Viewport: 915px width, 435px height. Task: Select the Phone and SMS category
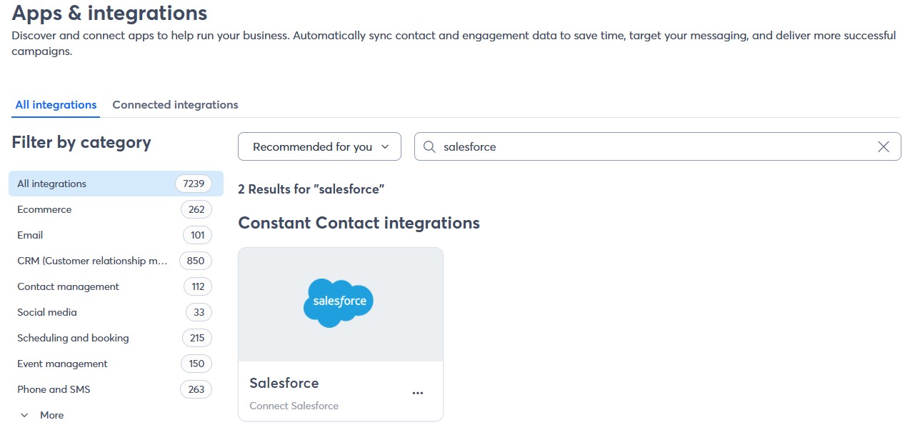(x=54, y=389)
